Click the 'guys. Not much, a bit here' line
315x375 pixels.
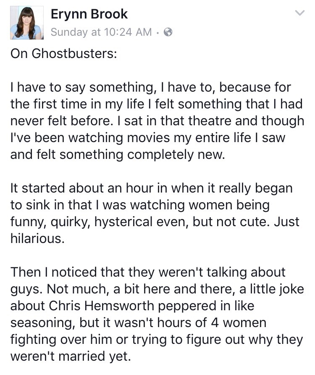coord(105,289)
